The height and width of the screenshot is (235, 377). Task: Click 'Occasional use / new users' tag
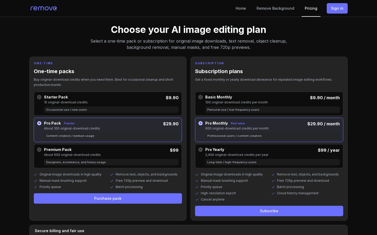pyautogui.click(x=111, y=110)
